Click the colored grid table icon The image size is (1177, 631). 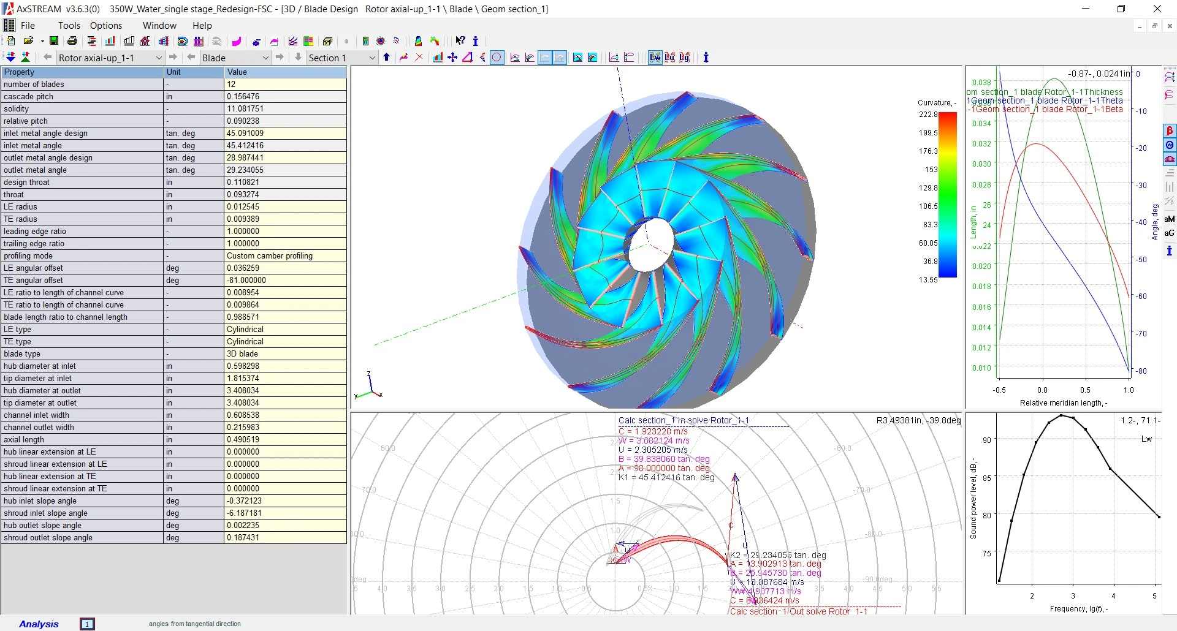click(x=308, y=41)
